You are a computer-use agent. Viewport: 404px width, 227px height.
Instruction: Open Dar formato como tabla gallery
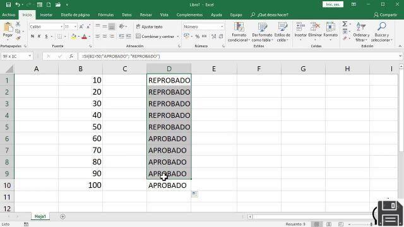point(263,32)
